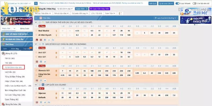Open the Lựa chọn bình thường dropdown

point(166,18)
